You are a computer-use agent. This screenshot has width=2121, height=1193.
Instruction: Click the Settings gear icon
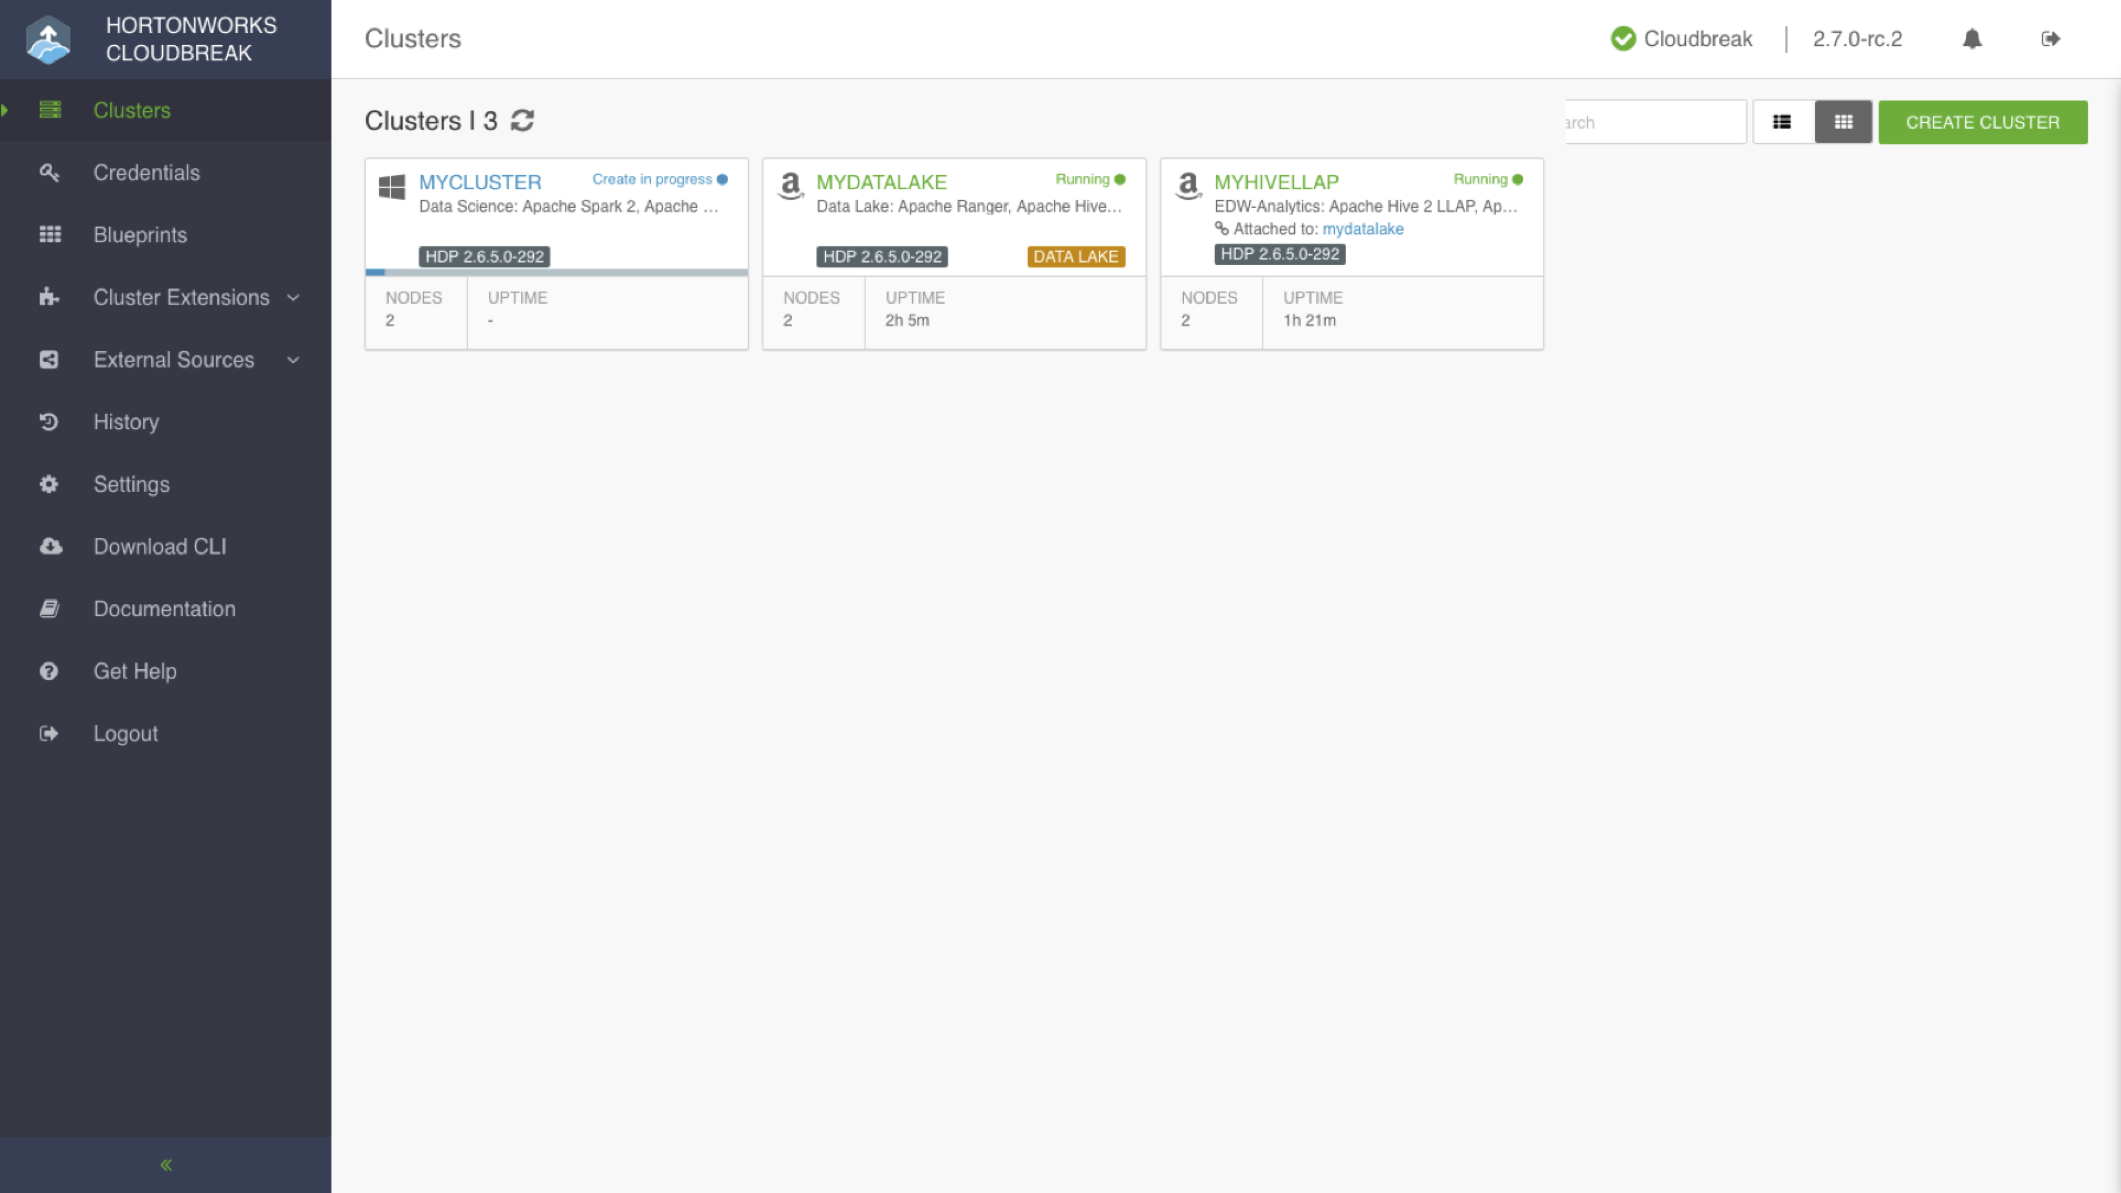(x=49, y=484)
